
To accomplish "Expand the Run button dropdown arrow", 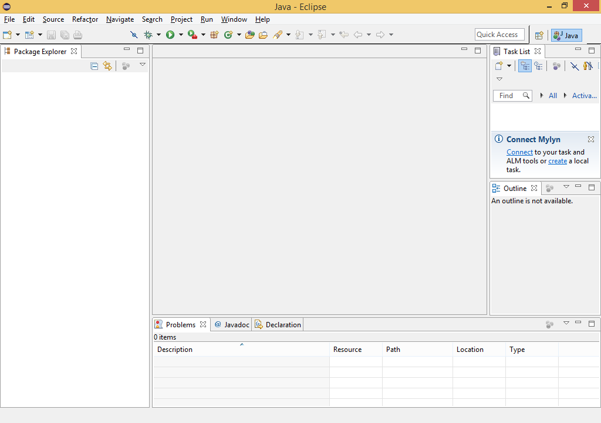I will [x=180, y=34].
